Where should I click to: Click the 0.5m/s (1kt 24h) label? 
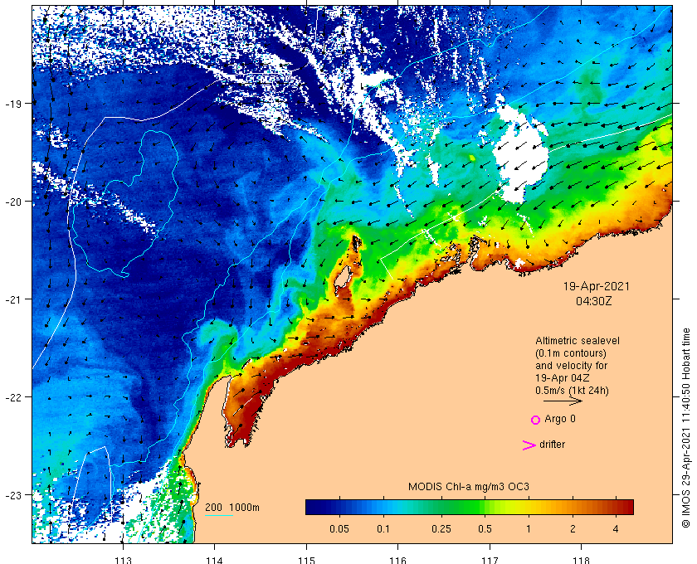pyautogui.click(x=572, y=391)
